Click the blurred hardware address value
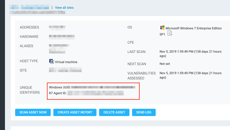230x130 pixels. pyautogui.click(x=62, y=37)
